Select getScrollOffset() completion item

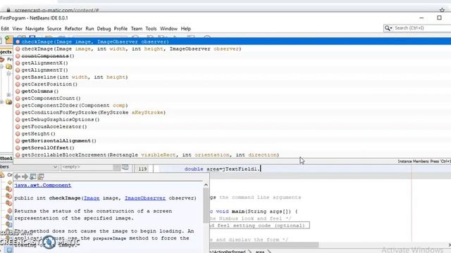click(x=232, y=148)
